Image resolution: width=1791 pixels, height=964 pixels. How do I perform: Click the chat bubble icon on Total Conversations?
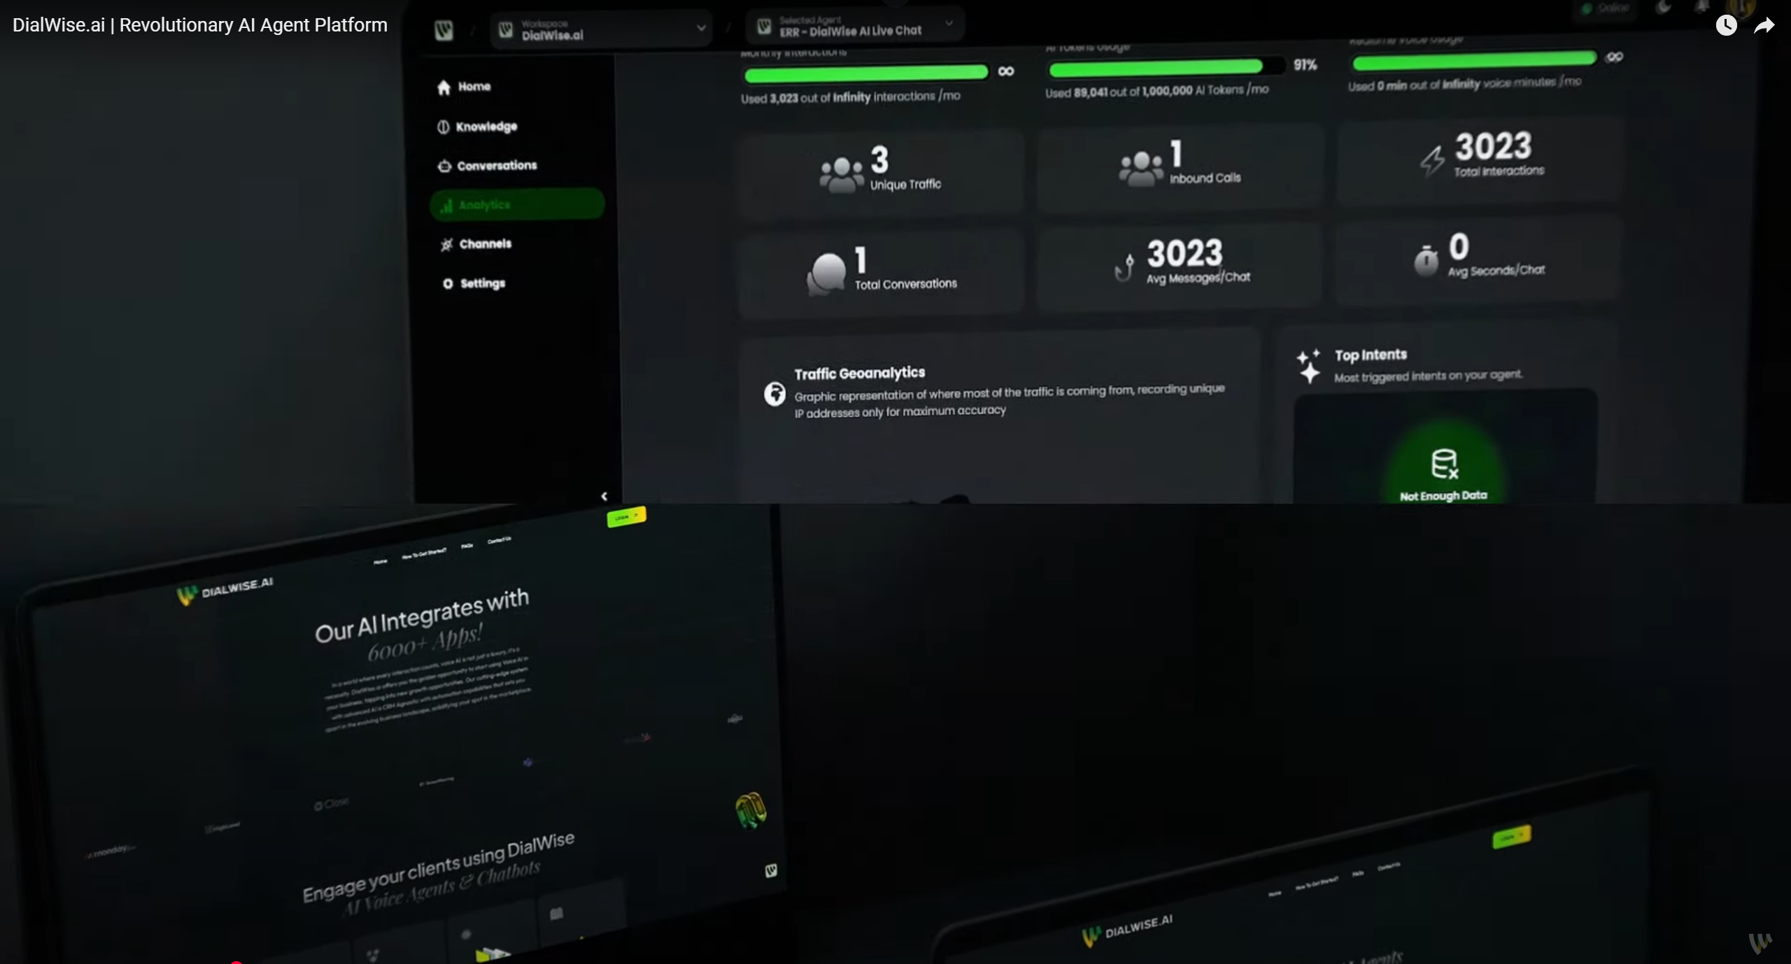pos(826,273)
